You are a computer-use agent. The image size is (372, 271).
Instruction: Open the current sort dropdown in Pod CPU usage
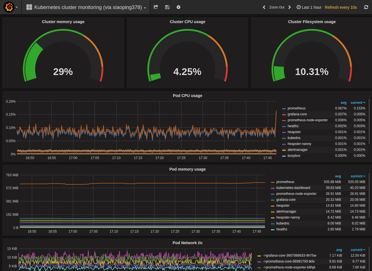click(358, 102)
